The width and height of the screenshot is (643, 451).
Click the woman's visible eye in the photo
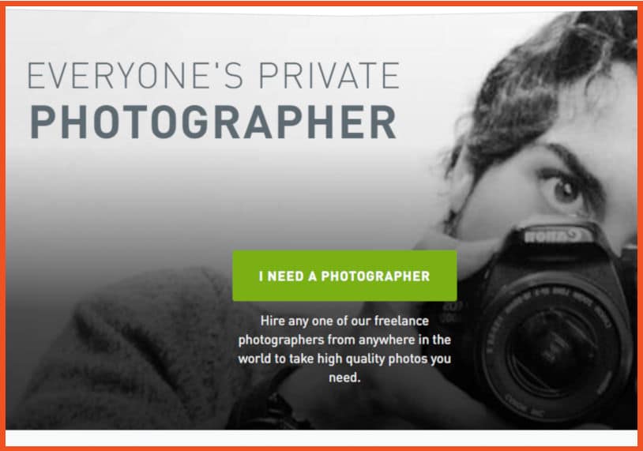(566, 190)
